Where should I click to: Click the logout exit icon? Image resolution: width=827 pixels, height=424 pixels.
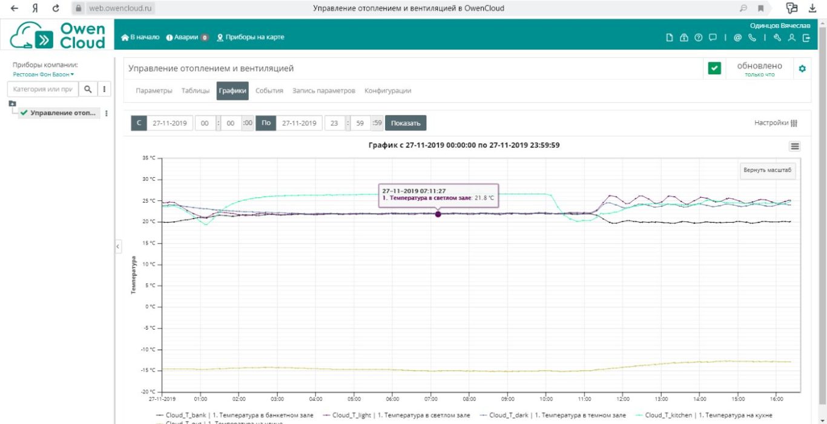(806, 38)
